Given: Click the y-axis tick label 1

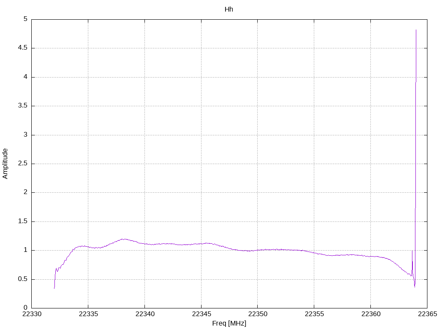Looking at the screenshot, I should pyautogui.click(x=26, y=250).
